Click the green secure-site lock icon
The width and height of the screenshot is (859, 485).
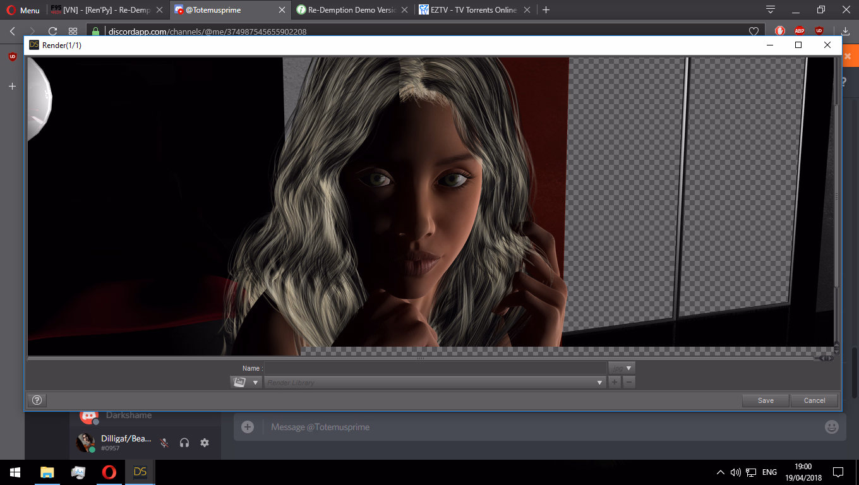[x=96, y=31]
